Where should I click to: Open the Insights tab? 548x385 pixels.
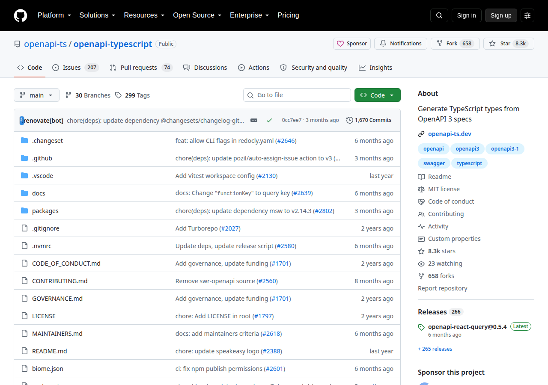375,68
